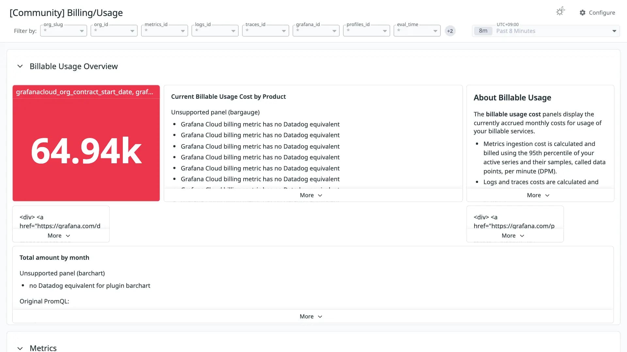Viewport: 627px width, 352px height.
Task: Click the Unsupported panel (barchart) text
Action: click(x=62, y=273)
